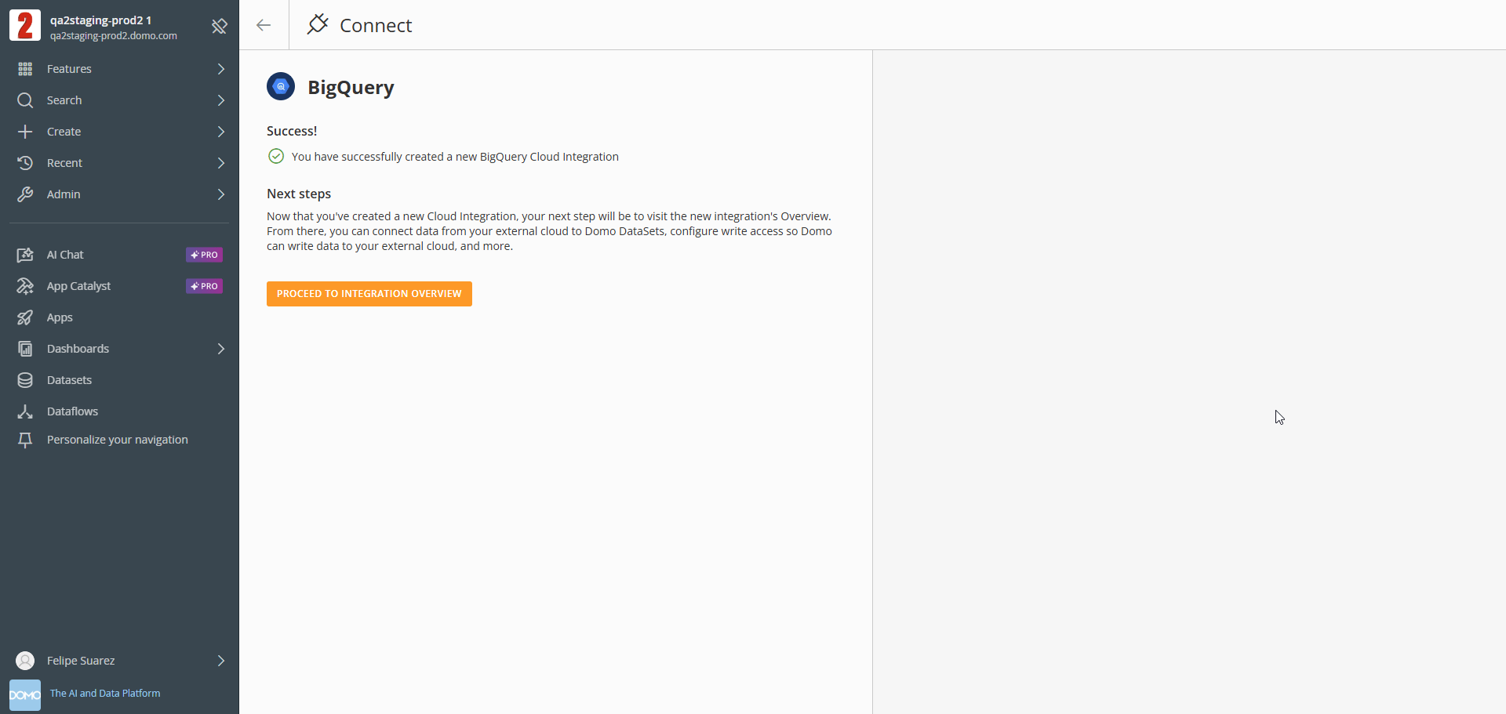Click the Features grid icon

tap(25, 69)
